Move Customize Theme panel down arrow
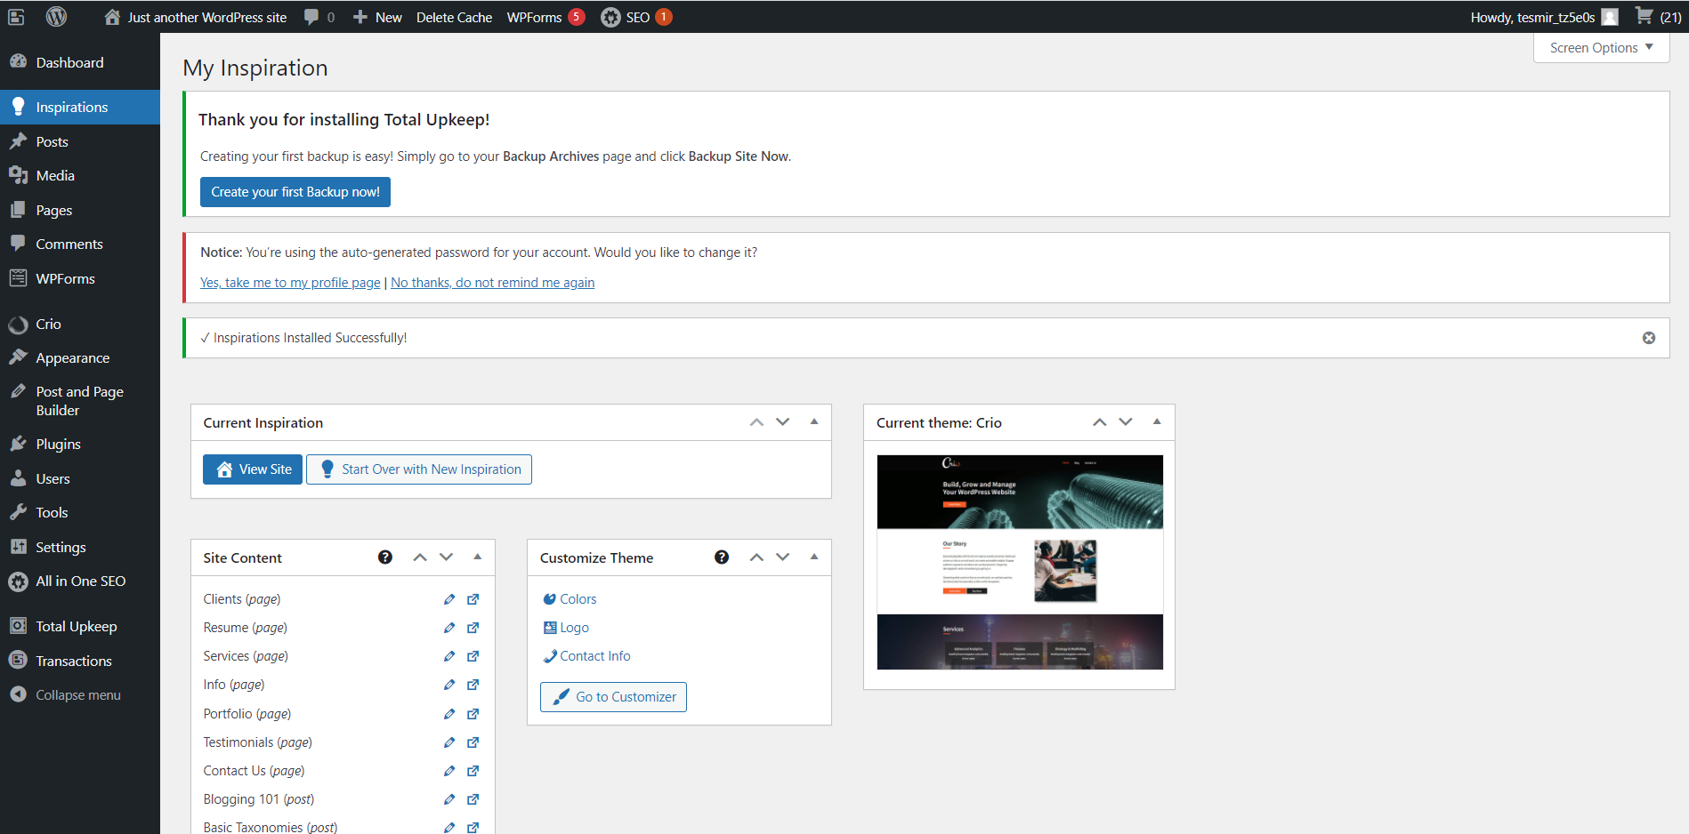The width and height of the screenshot is (1689, 834). [783, 557]
